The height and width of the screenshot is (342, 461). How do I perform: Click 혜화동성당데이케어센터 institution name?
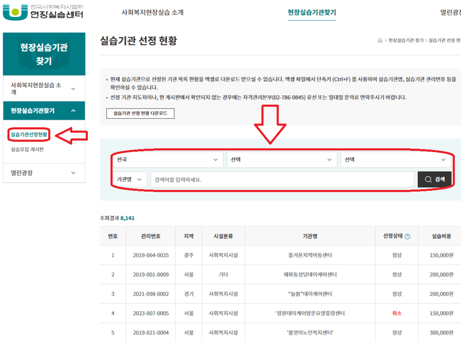coord(310,274)
